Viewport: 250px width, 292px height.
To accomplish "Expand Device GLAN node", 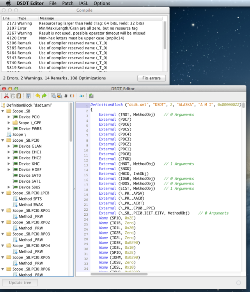I will [9, 146].
